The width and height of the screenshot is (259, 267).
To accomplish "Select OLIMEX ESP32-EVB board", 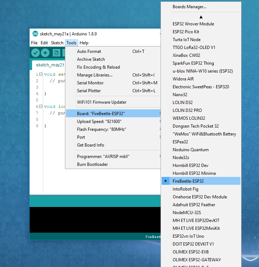I will [201, 252].
